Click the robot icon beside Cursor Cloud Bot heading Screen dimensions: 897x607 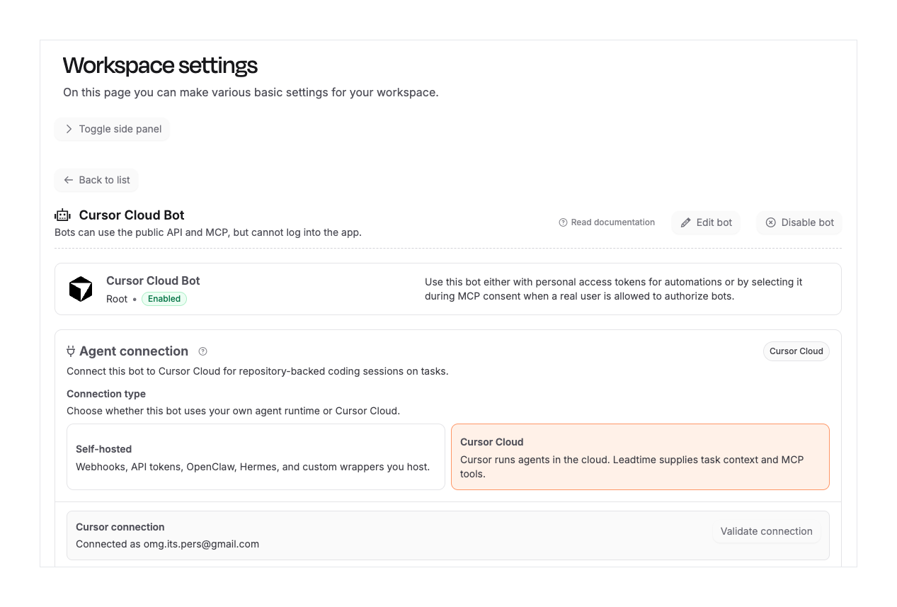(63, 215)
